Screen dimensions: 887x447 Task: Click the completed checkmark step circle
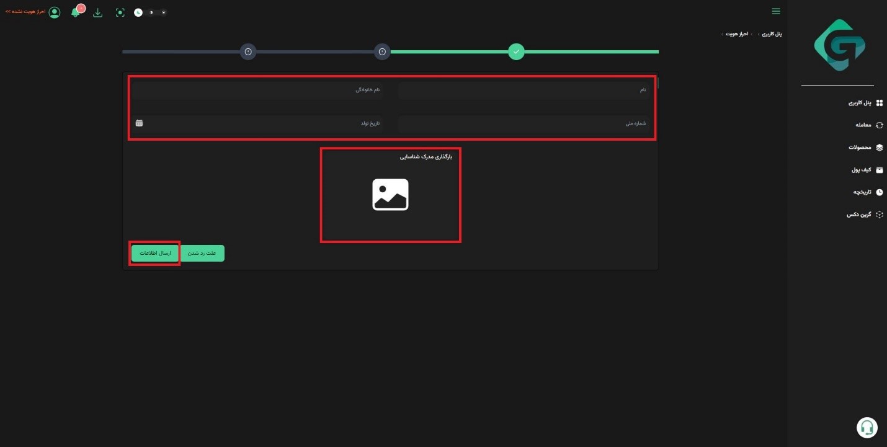pyautogui.click(x=516, y=51)
